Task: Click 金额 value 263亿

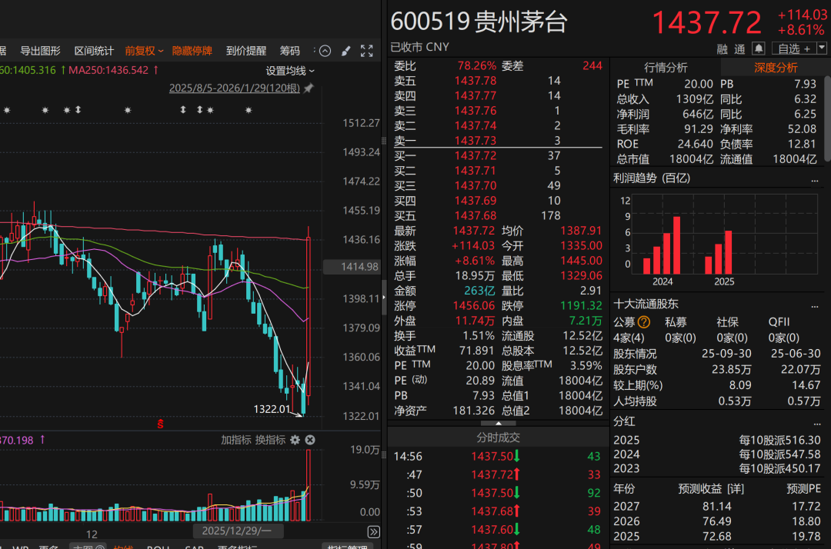Action: [x=479, y=291]
